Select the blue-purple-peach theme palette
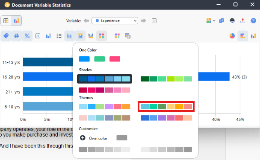 tap(166, 118)
